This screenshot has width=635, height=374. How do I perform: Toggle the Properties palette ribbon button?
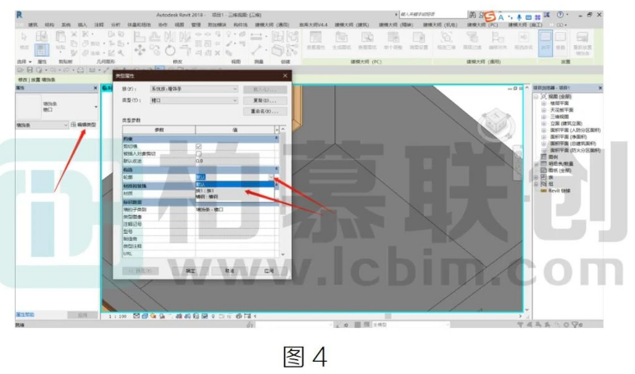41,50
